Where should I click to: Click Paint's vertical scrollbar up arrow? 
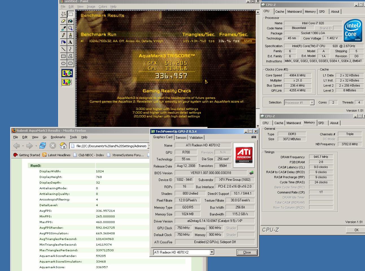[258, 12]
